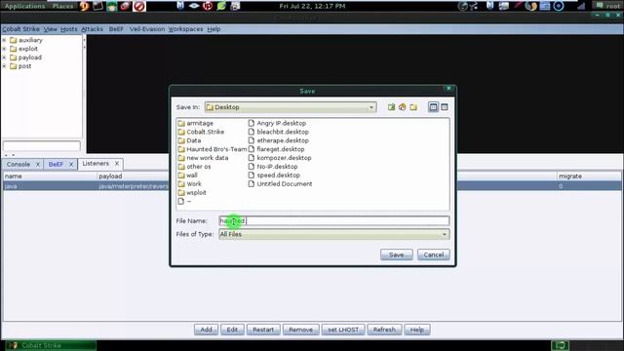The width and height of the screenshot is (624, 351).
Task: Click the Refresh button
Action: (x=384, y=330)
